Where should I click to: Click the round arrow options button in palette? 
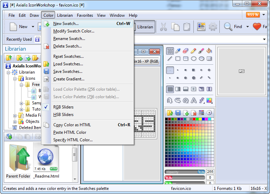(x=209, y=113)
